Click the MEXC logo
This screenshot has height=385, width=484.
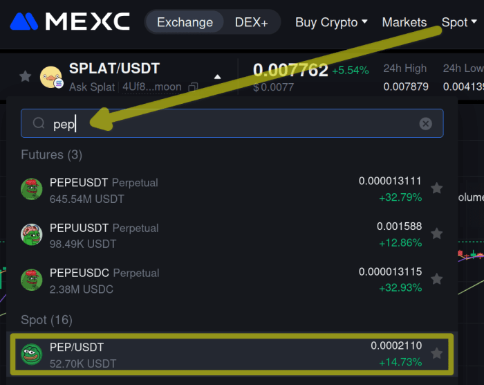coord(70,22)
